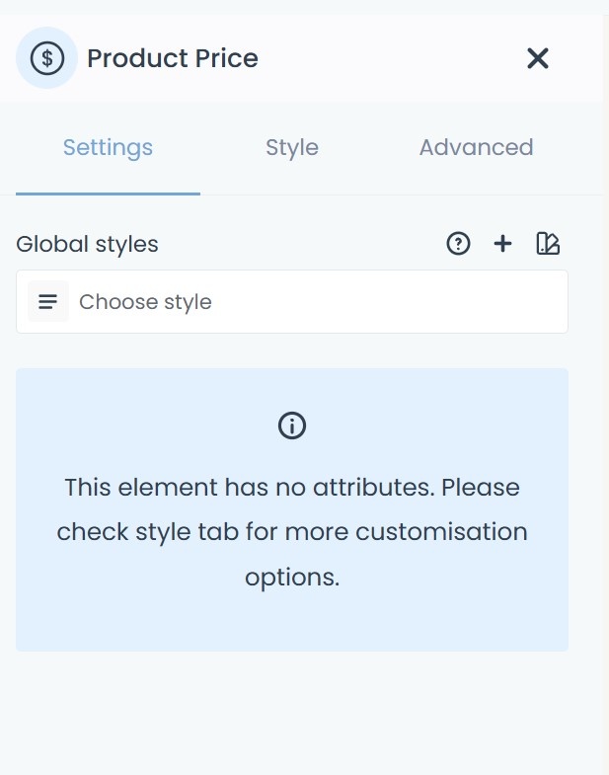Click the Global styles label
609x775 pixels.
coord(87,244)
